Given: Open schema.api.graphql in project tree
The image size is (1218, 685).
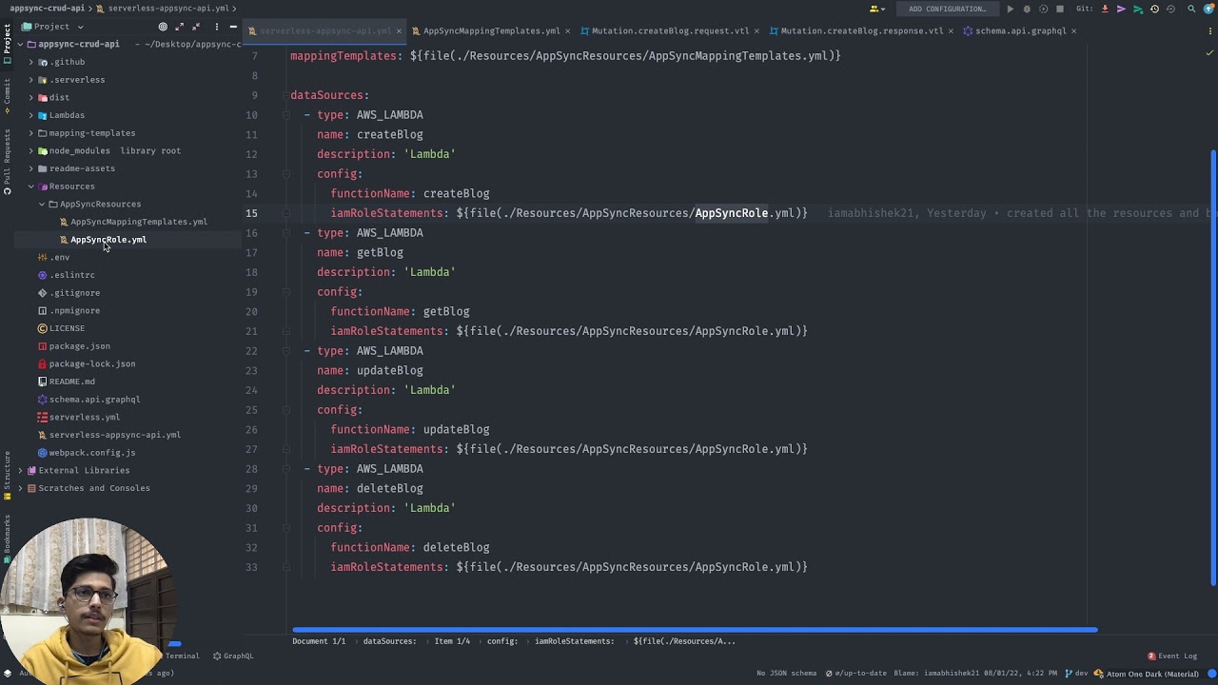Looking at the screenshot, I should 94,400.
